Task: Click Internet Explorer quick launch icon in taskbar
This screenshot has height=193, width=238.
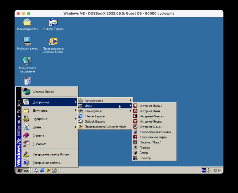Action: pyautogui.click(x=42, y=171)
